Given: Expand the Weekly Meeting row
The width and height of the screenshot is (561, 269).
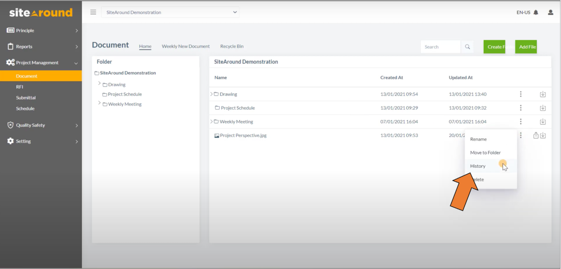Looking at the screenshot, I should pos(211,121).
